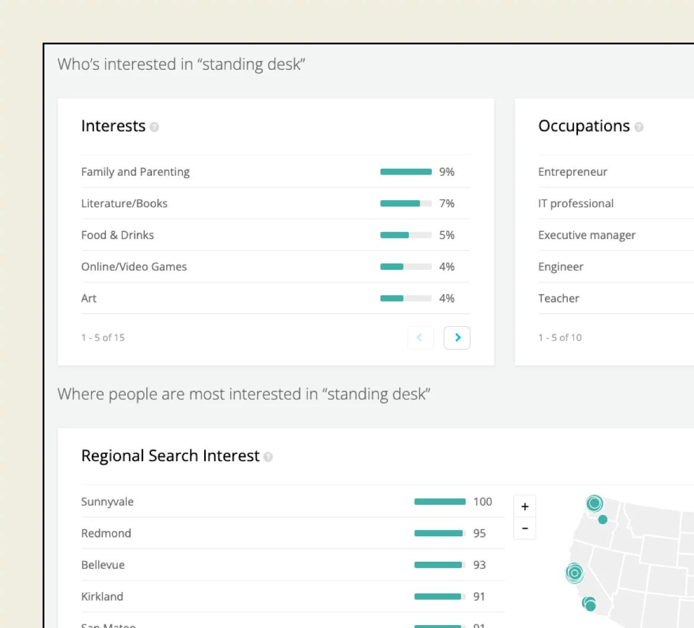Click the help icon beside Interests heading
Screen dimensions: 694x628
pos(154,127)
